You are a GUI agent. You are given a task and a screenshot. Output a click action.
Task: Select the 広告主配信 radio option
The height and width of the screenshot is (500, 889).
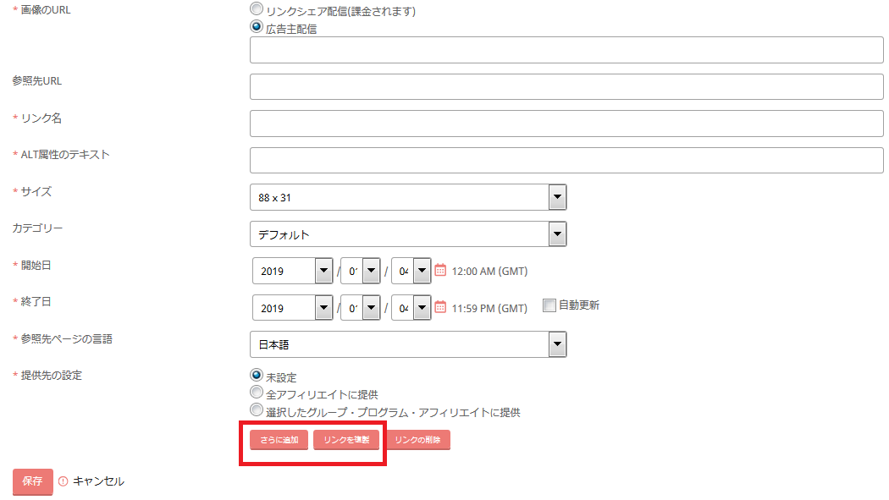click(257, 26)
